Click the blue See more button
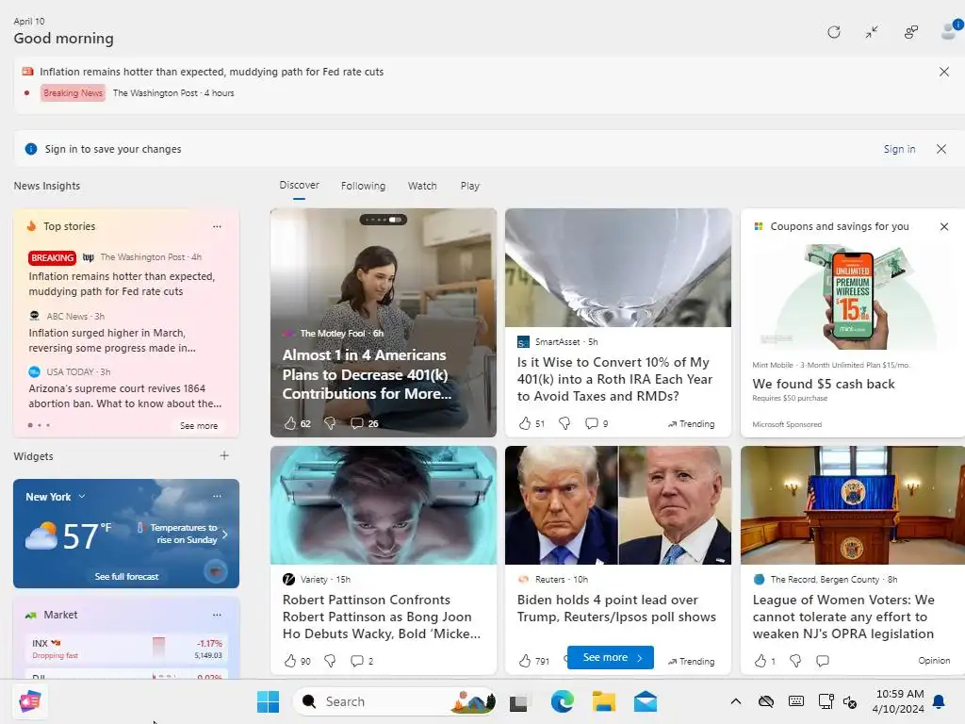This screenshot has height=724, width=965. click(611, 657)
